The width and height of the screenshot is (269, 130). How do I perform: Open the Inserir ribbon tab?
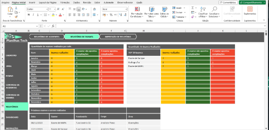[32, 3]
